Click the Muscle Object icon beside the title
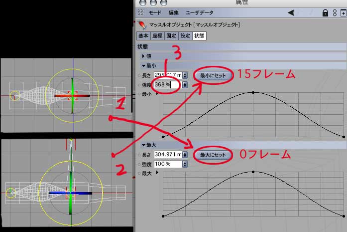 (142, 25)
